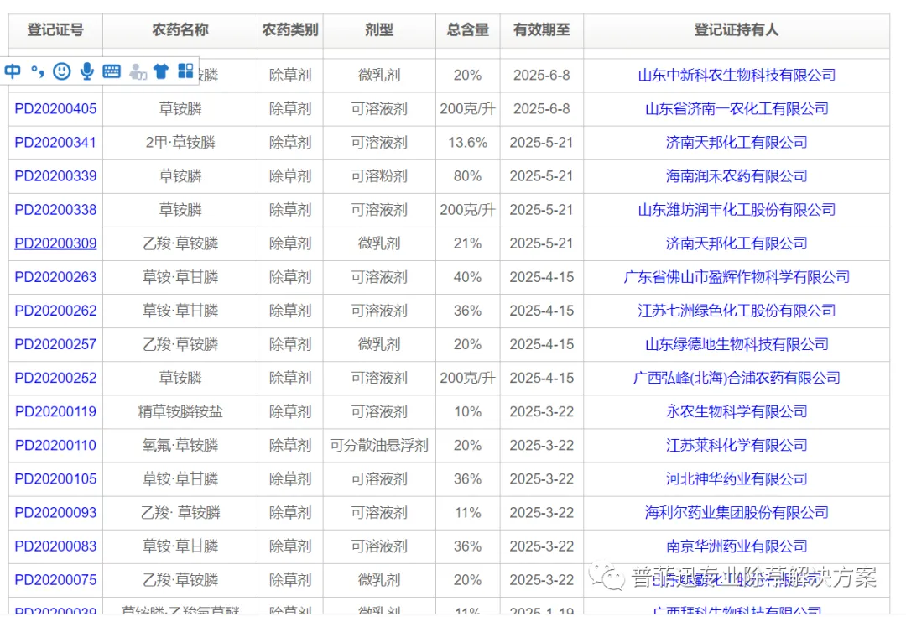This screenshot has height=617, width=906.
Task: Click column header 有效期至
Action: [541, 30]
